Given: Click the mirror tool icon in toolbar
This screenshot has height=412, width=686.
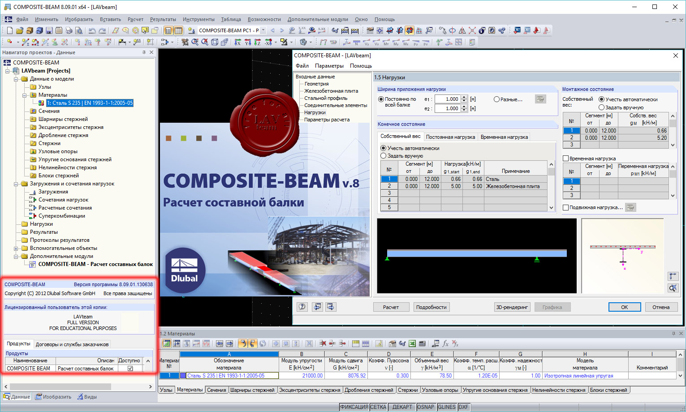Looking at the screenshot, I should point(462,30).
